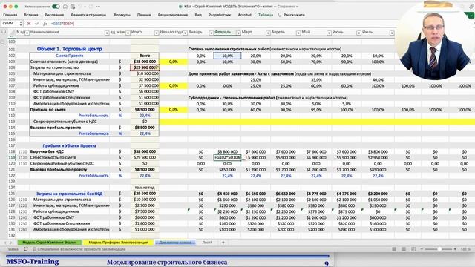
Task: Click row header 125
Action: 12,194
